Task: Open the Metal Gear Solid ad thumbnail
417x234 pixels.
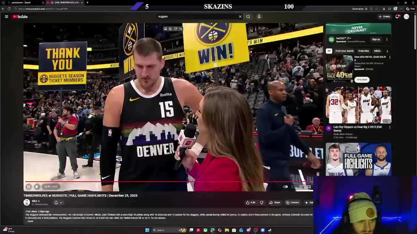Action: coord(339,69)
